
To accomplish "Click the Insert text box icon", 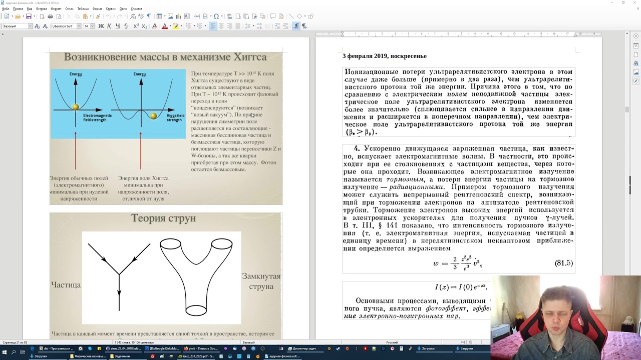I will (187, 16).
